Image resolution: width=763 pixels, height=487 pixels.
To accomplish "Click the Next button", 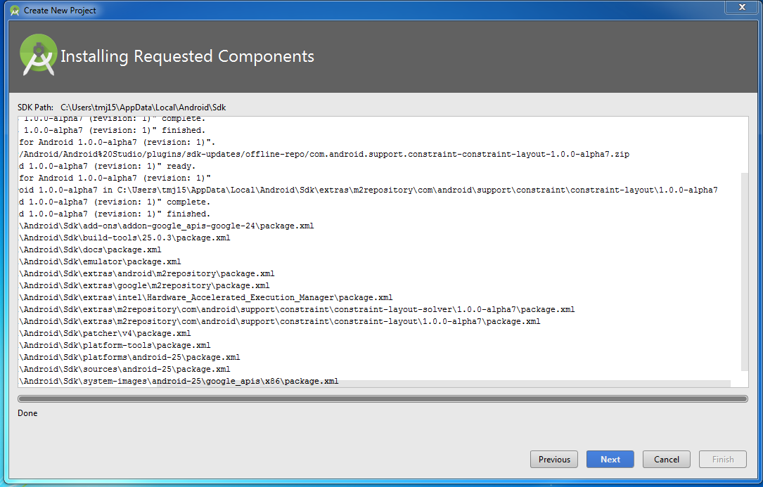I will click(609, 459).
